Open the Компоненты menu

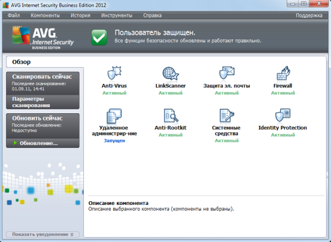tap(45, 16)
